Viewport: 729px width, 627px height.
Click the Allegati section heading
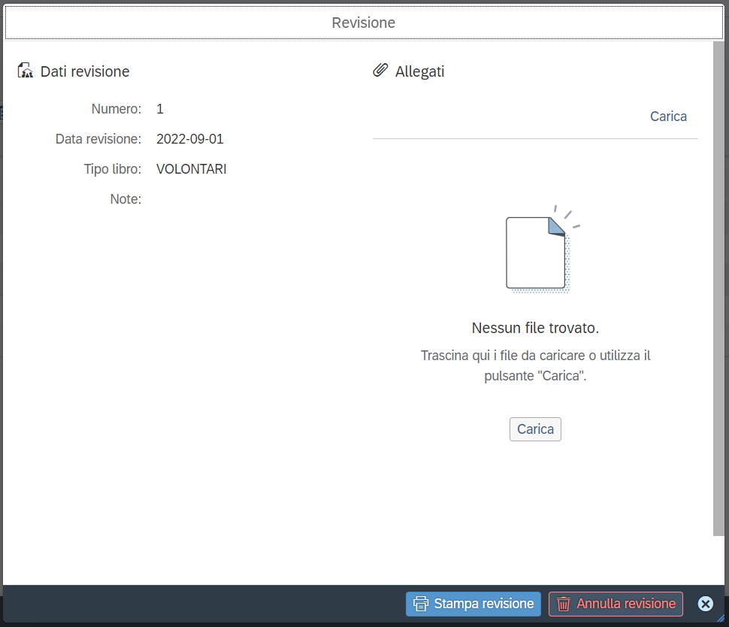[419, 71]
